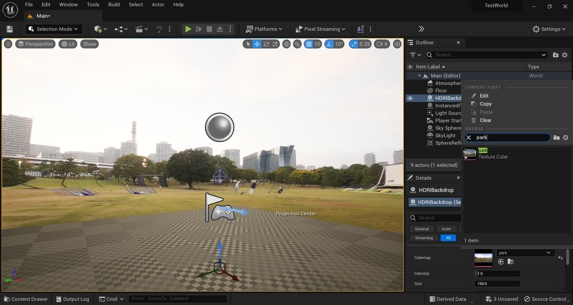Click the Outliner search field
Image resolution: width=573 pixels, height=305 pixels.
coord(486,55)
